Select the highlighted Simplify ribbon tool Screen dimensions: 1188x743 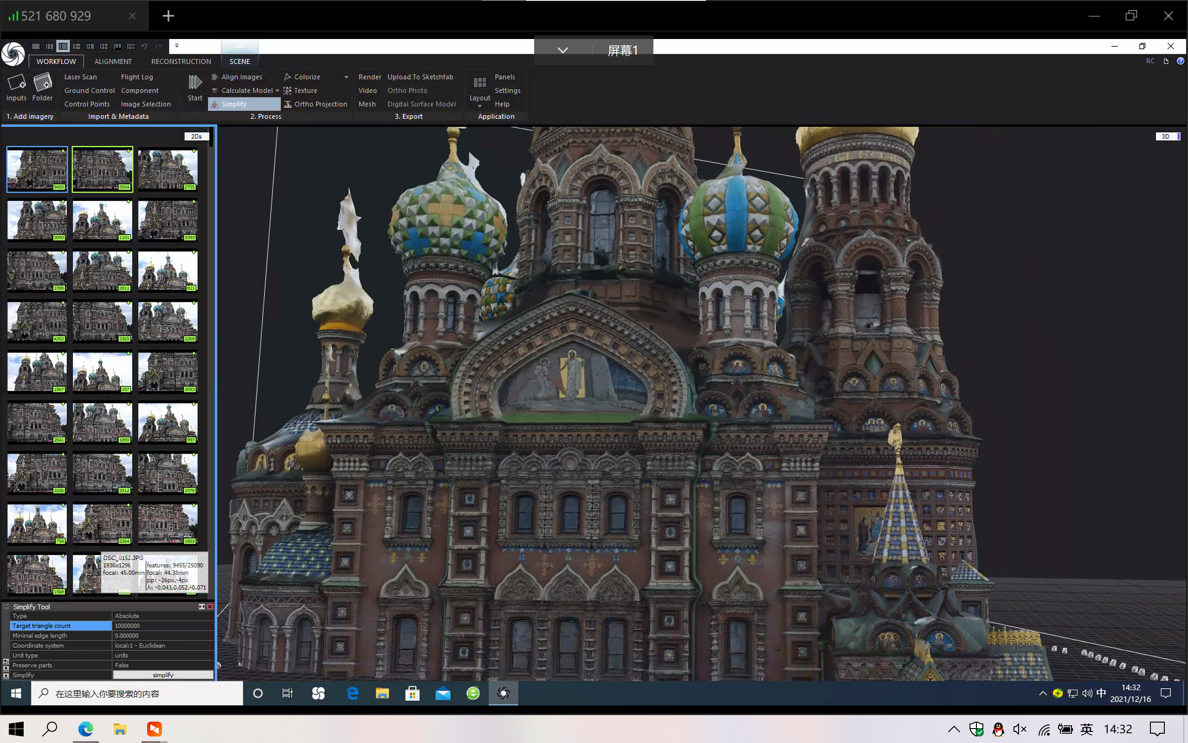(x=244, y=104)
